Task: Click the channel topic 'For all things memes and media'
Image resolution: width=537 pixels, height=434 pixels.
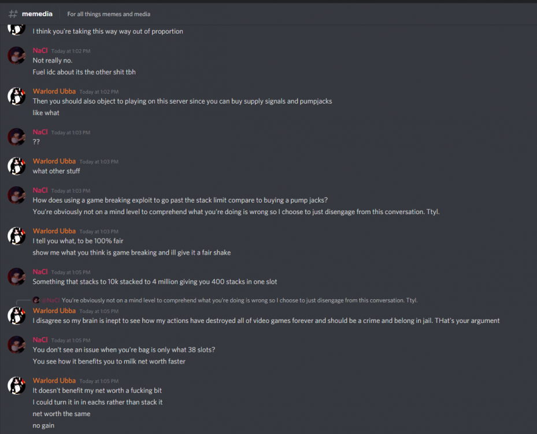Action: click(109, 14)
